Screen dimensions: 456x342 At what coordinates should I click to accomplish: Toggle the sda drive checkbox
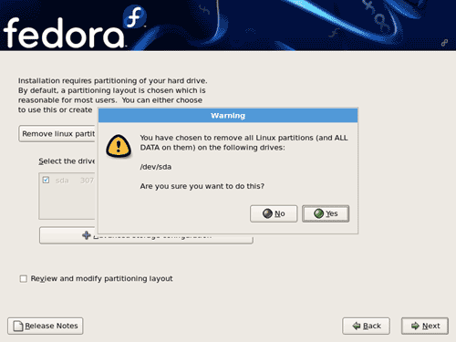point(46,180)
